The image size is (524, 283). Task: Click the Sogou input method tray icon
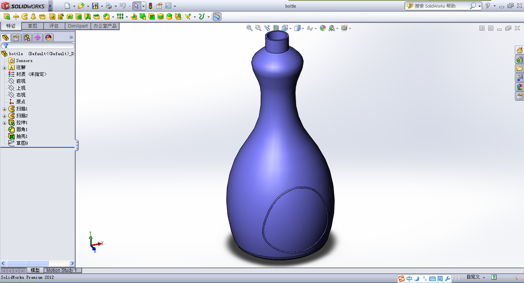tap(402, 278)
